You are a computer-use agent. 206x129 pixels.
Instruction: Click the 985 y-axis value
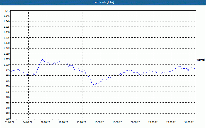[x=8, y=81]
